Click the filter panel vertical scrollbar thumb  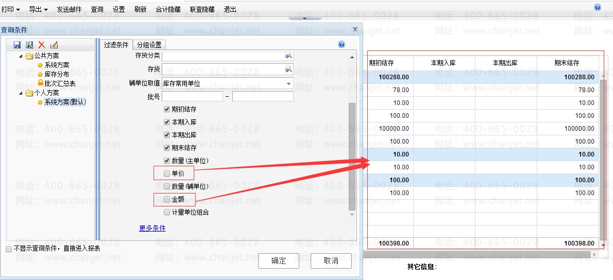[352, 156]
